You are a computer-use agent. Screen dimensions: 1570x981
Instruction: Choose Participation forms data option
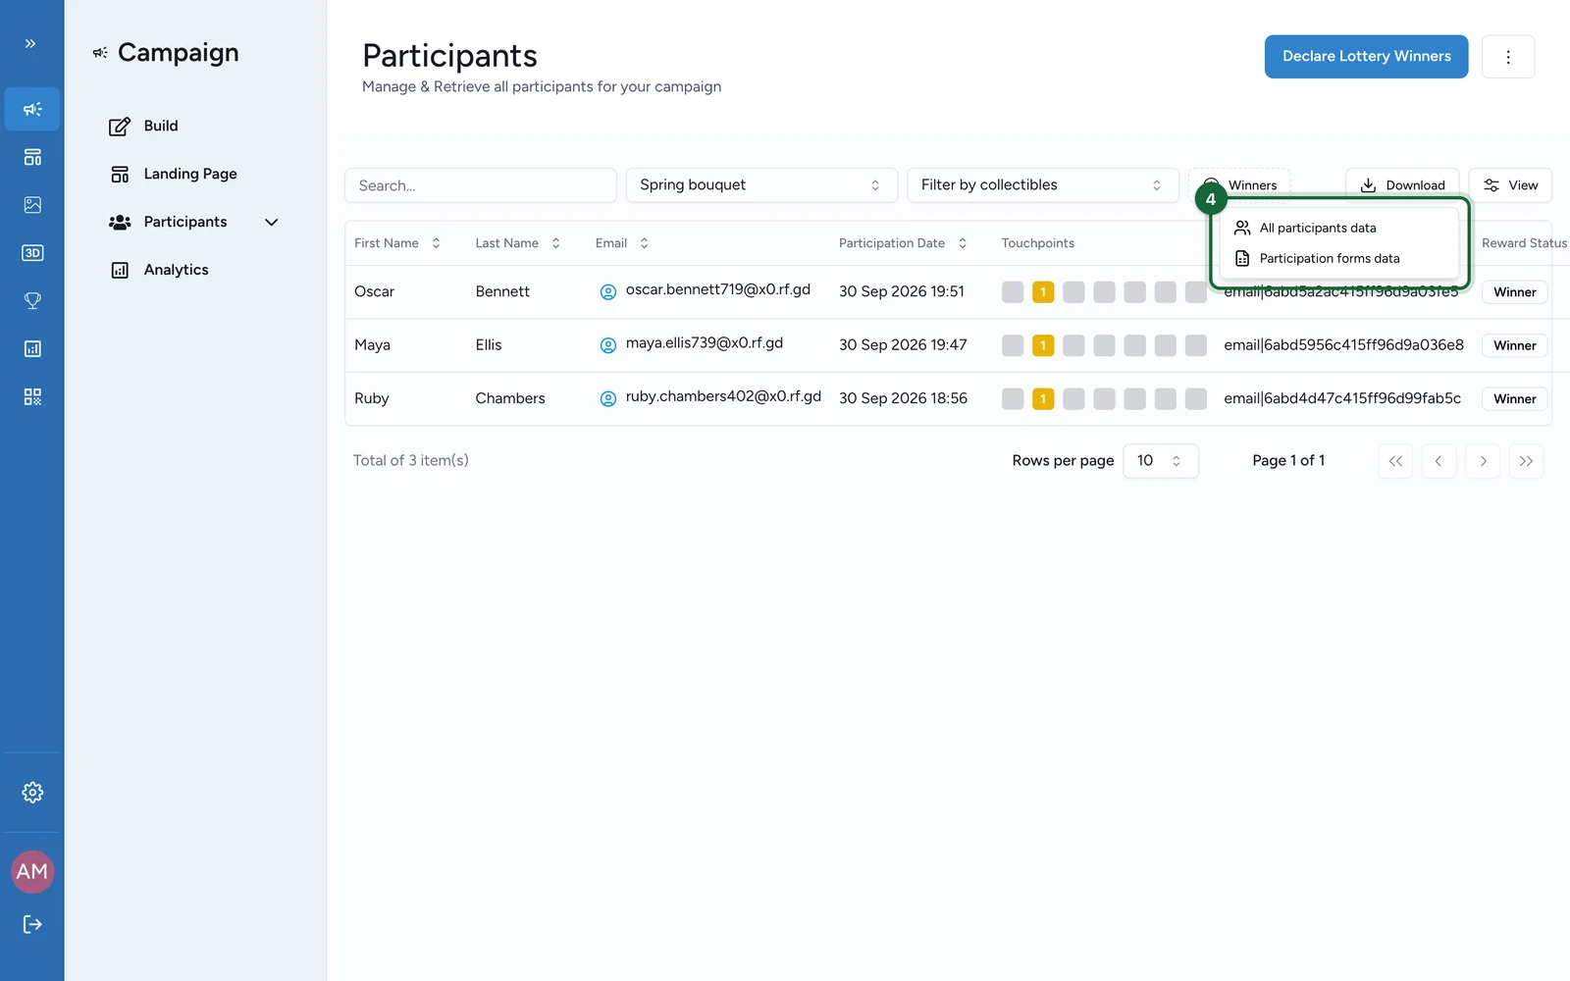coord(1338,259)
